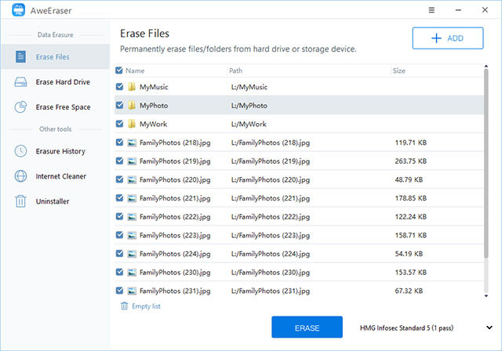Expand the HMG Infosec Standard dropdown arrow
The height and width of the screenshot is (351, 502).
489,327
